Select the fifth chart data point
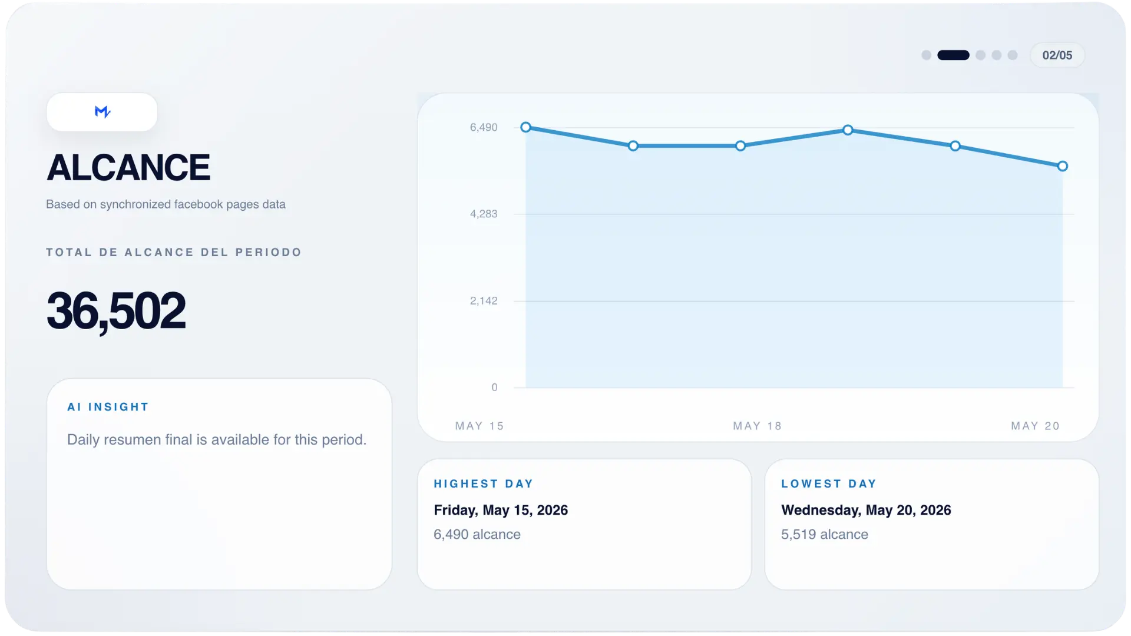This screenshot has width=1131, height=636. pyautogui.click(x=955, y=146)
